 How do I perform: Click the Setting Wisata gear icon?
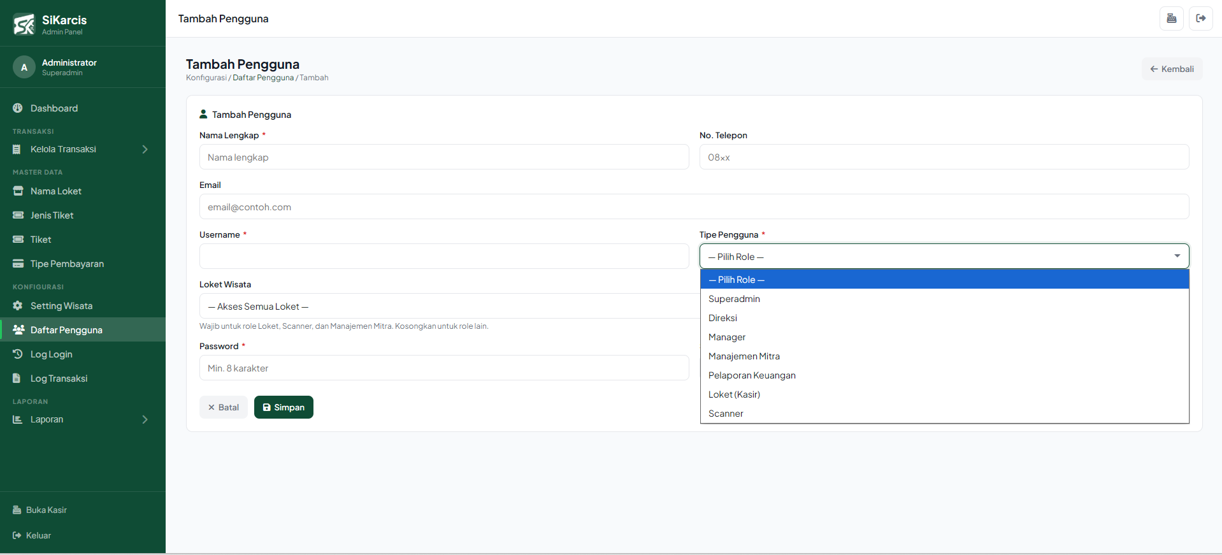pos(18,306)
